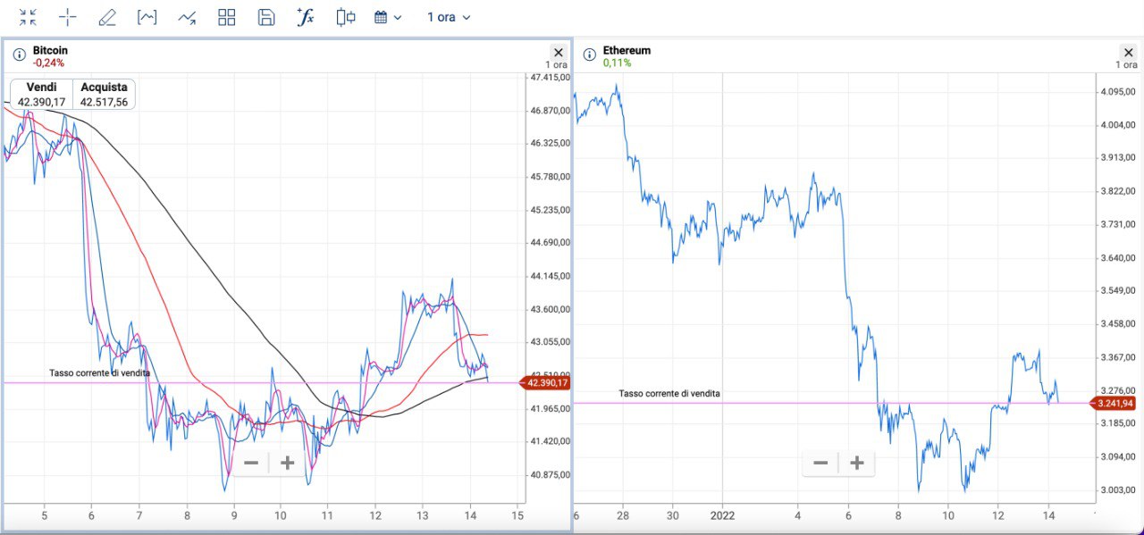This screenshot has width=1144, height=535.
Task: Click the 28 date label on Ethereum axis
Action: pyautogui.click(x=623, y=515)
